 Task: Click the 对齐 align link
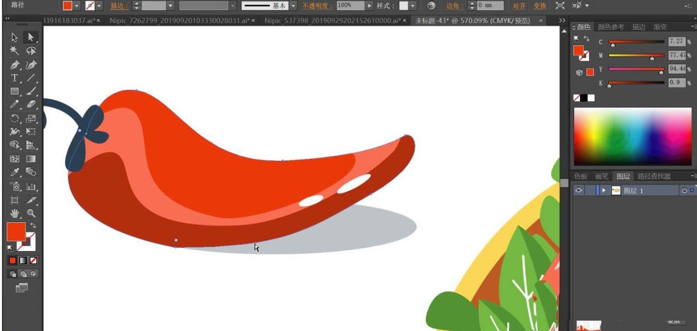[x=519, y=6]
